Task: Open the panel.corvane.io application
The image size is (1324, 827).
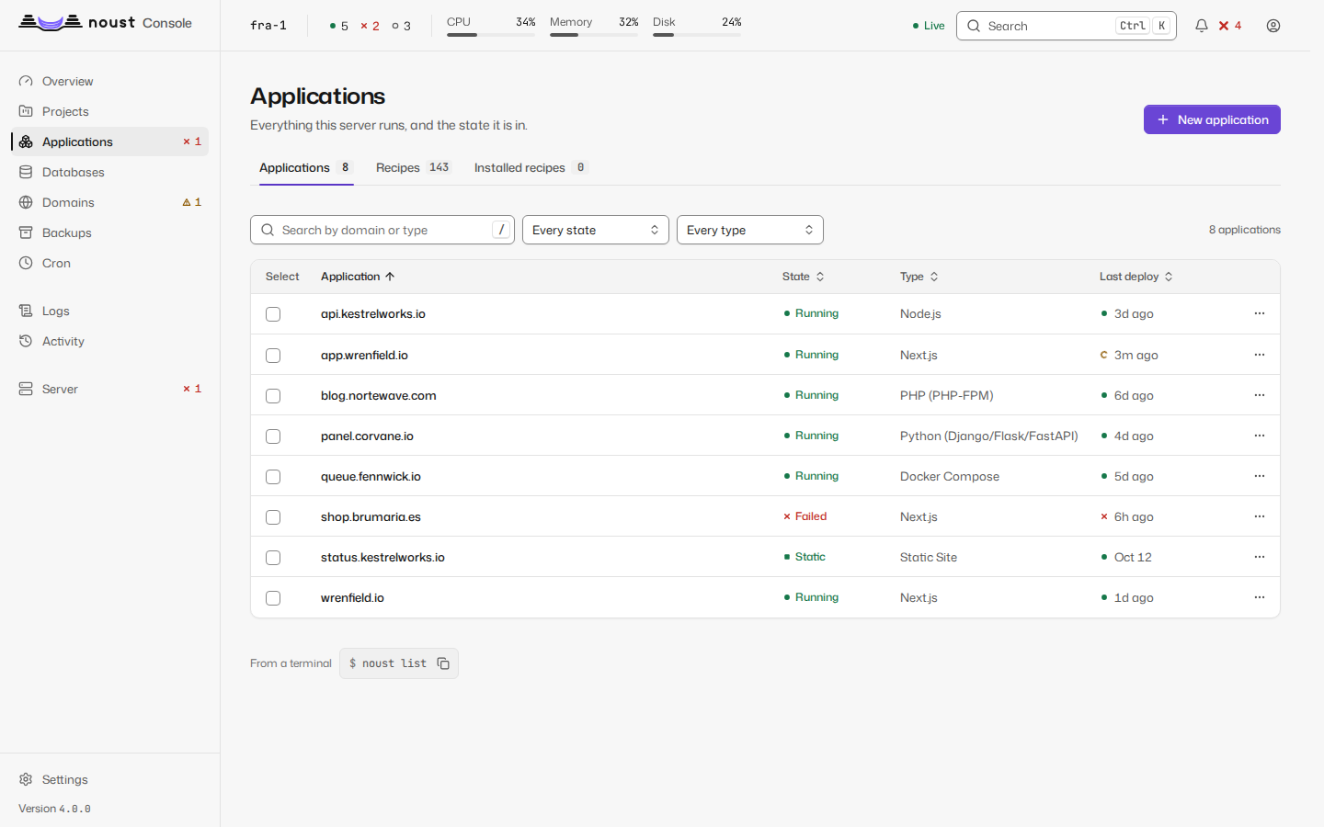Action: 367,436
